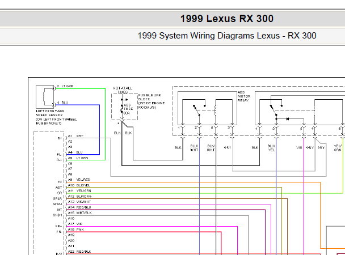Click the "AST" terminal label
This screenshot has height=255, width=345.
click(x=59, y=188)
